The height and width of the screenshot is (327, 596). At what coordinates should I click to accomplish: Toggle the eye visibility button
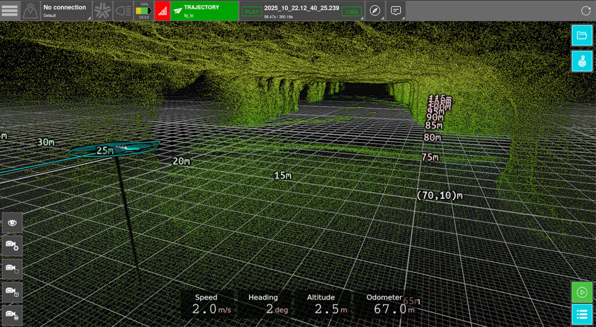12,223
